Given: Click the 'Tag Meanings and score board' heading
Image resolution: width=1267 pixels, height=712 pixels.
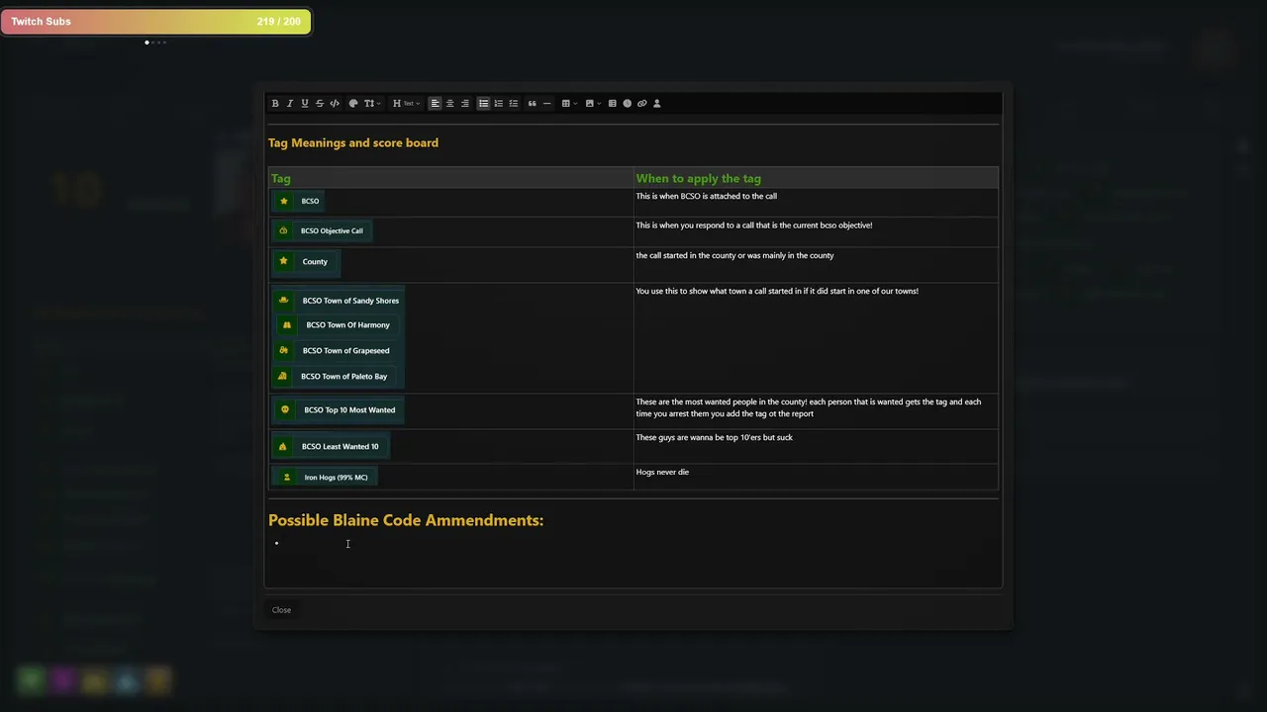Looking at the screenshot, I should (x=353, y=143).
